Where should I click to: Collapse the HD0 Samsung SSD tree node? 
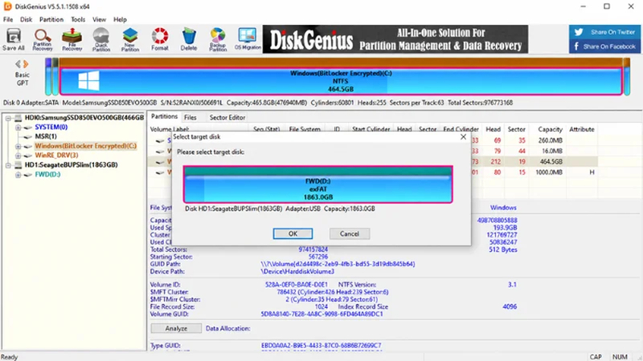pos(8,118)
